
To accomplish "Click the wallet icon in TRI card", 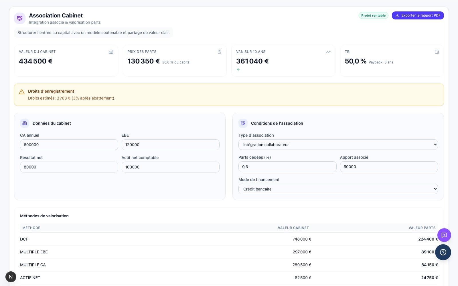I will (437, 52).
